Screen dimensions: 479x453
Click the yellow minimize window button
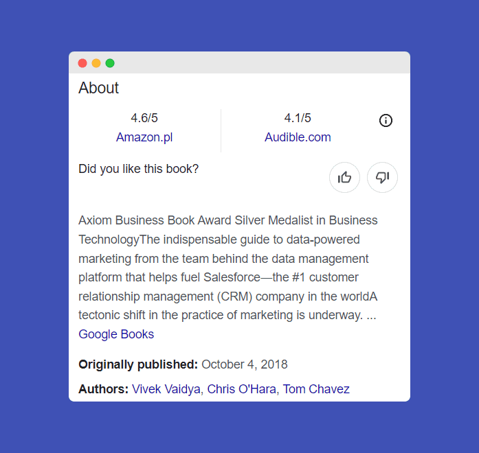tap(96, 63)
